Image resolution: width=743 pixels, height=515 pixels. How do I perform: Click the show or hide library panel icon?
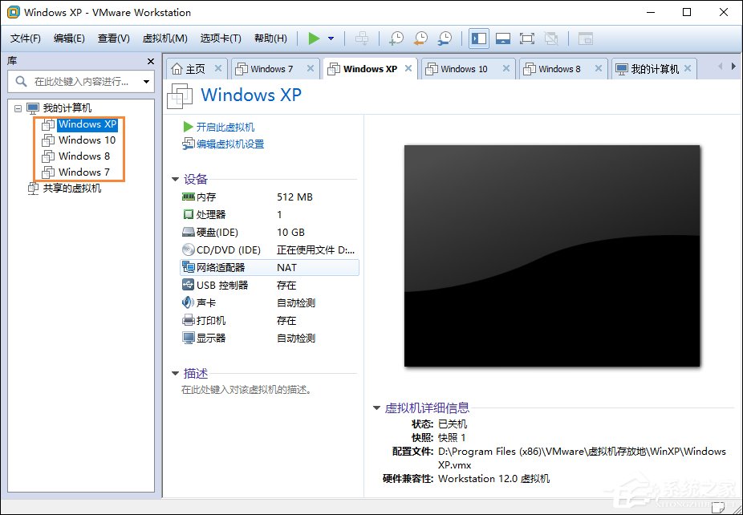click(478, 38)
